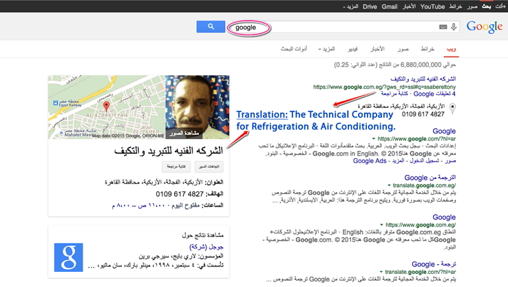Image resolution: width=508 pixels, height=287 pixels.
Task: Click the gray location pin beside the address
Action: click(452, 109)
